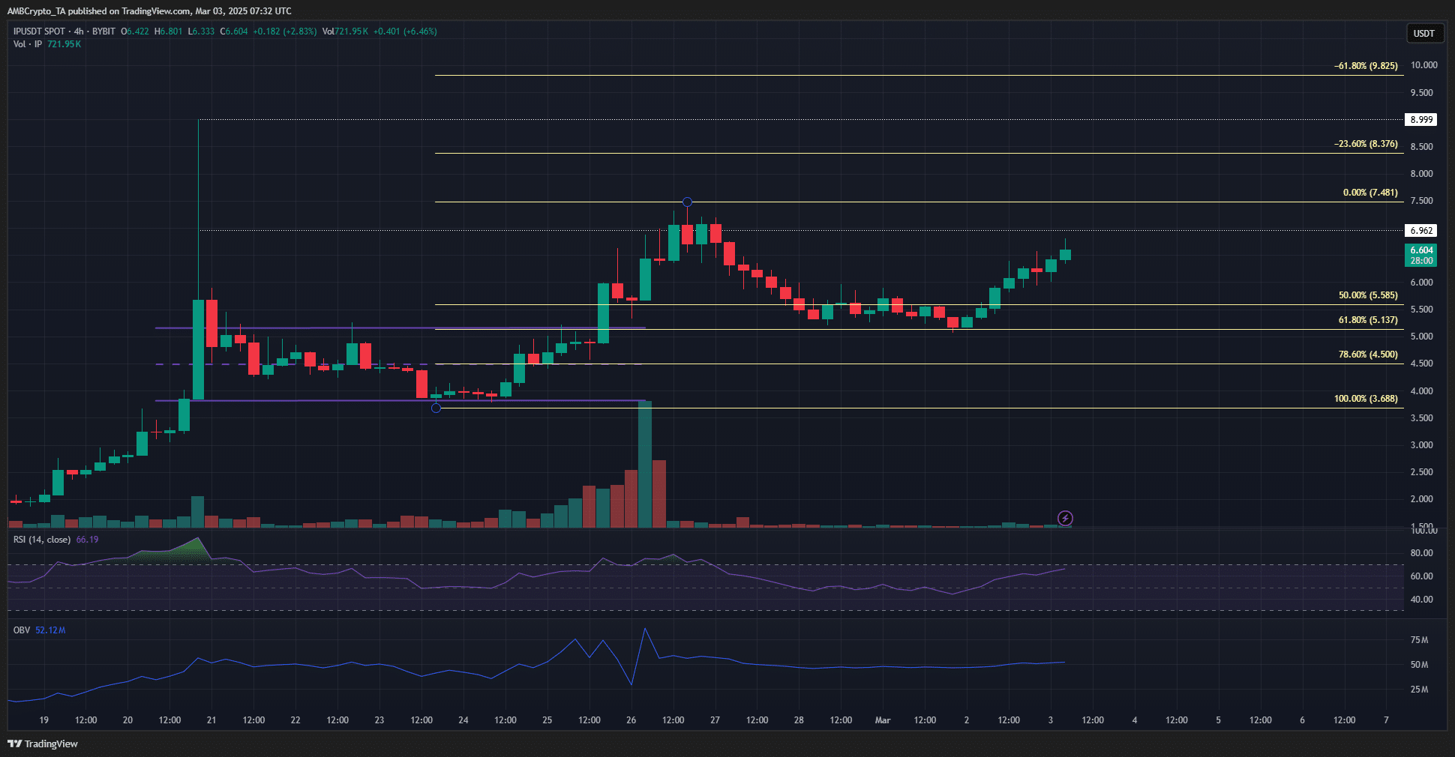Click the date label 7 on time axis

[x=1386, y=720]
